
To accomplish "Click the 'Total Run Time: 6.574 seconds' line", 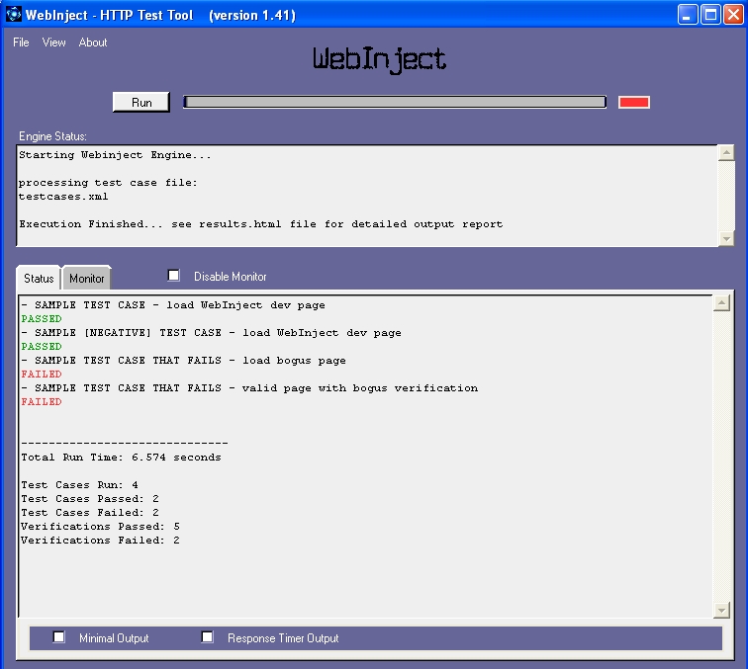I will pyautogui.click(x=121, y=458).
